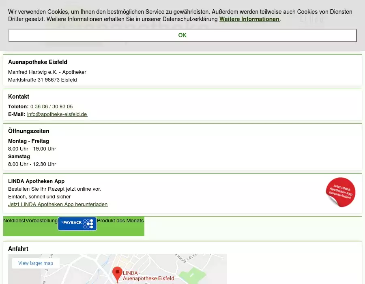This screenshot has height=284, width=365.
Task: Click the Kontakt section heading
Action: (19, 97)
